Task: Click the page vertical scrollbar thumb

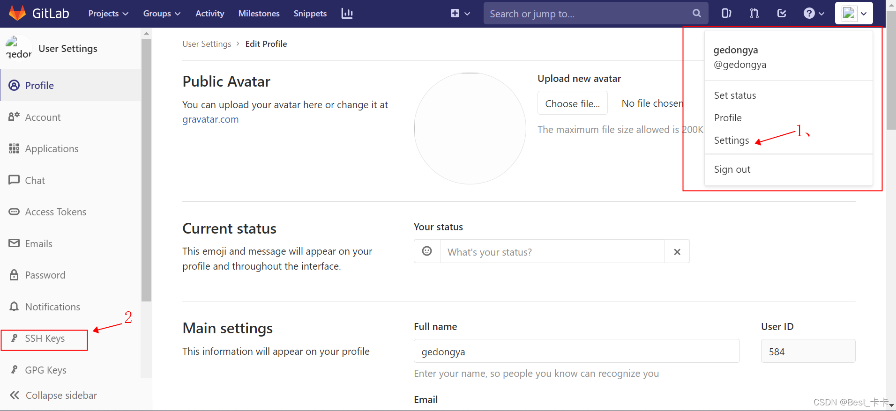Action: pyautogui.click(x=891, y=70)
